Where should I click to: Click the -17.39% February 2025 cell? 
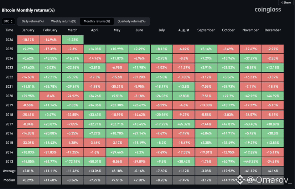click(50, 49)
